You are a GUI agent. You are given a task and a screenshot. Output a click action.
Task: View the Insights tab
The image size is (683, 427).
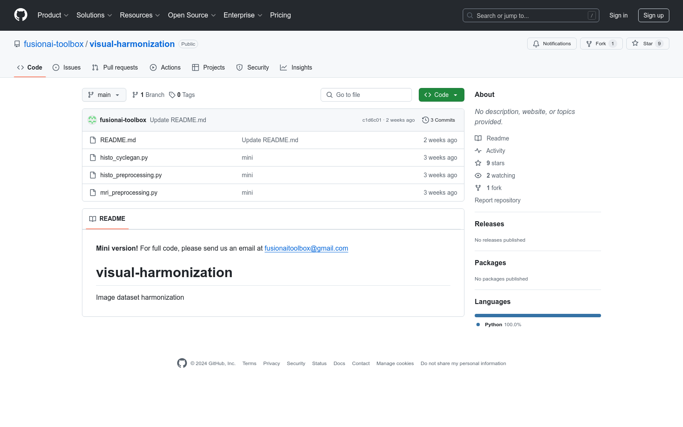pos(296,67)
